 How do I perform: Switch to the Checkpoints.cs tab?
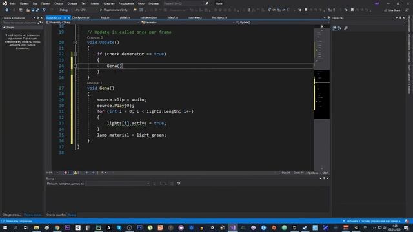pos(81,17)
